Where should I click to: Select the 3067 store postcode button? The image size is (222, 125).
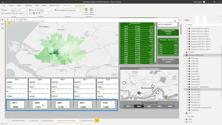pos(149,106)
